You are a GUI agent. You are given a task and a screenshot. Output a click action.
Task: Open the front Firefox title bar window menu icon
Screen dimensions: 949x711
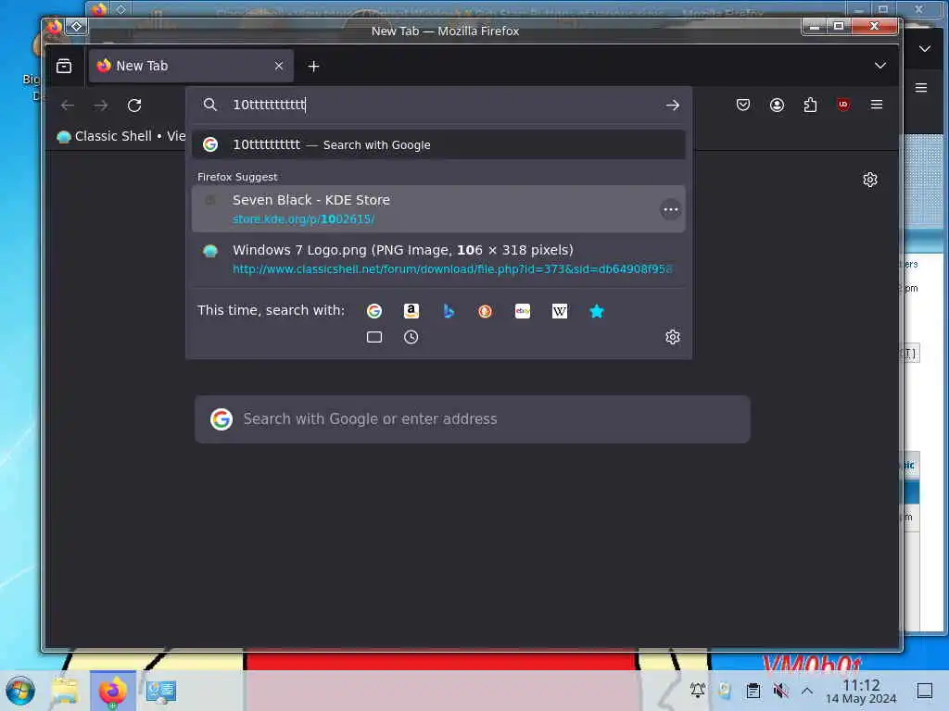54,26
